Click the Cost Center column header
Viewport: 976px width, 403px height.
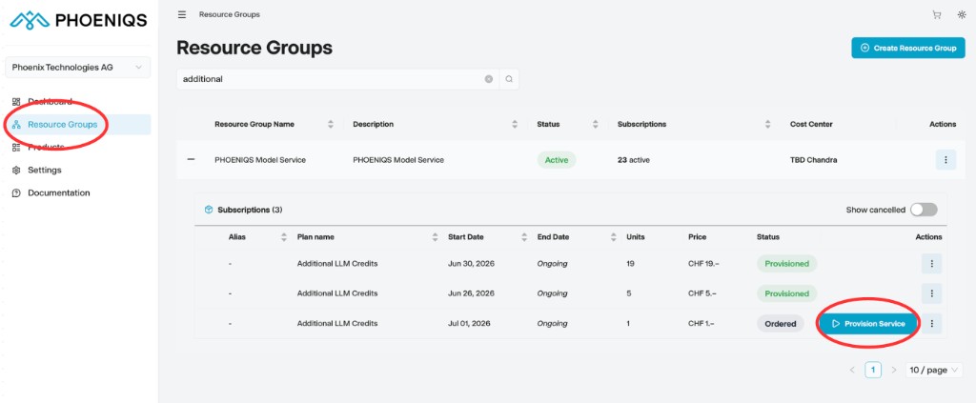(x=811, y=125)
